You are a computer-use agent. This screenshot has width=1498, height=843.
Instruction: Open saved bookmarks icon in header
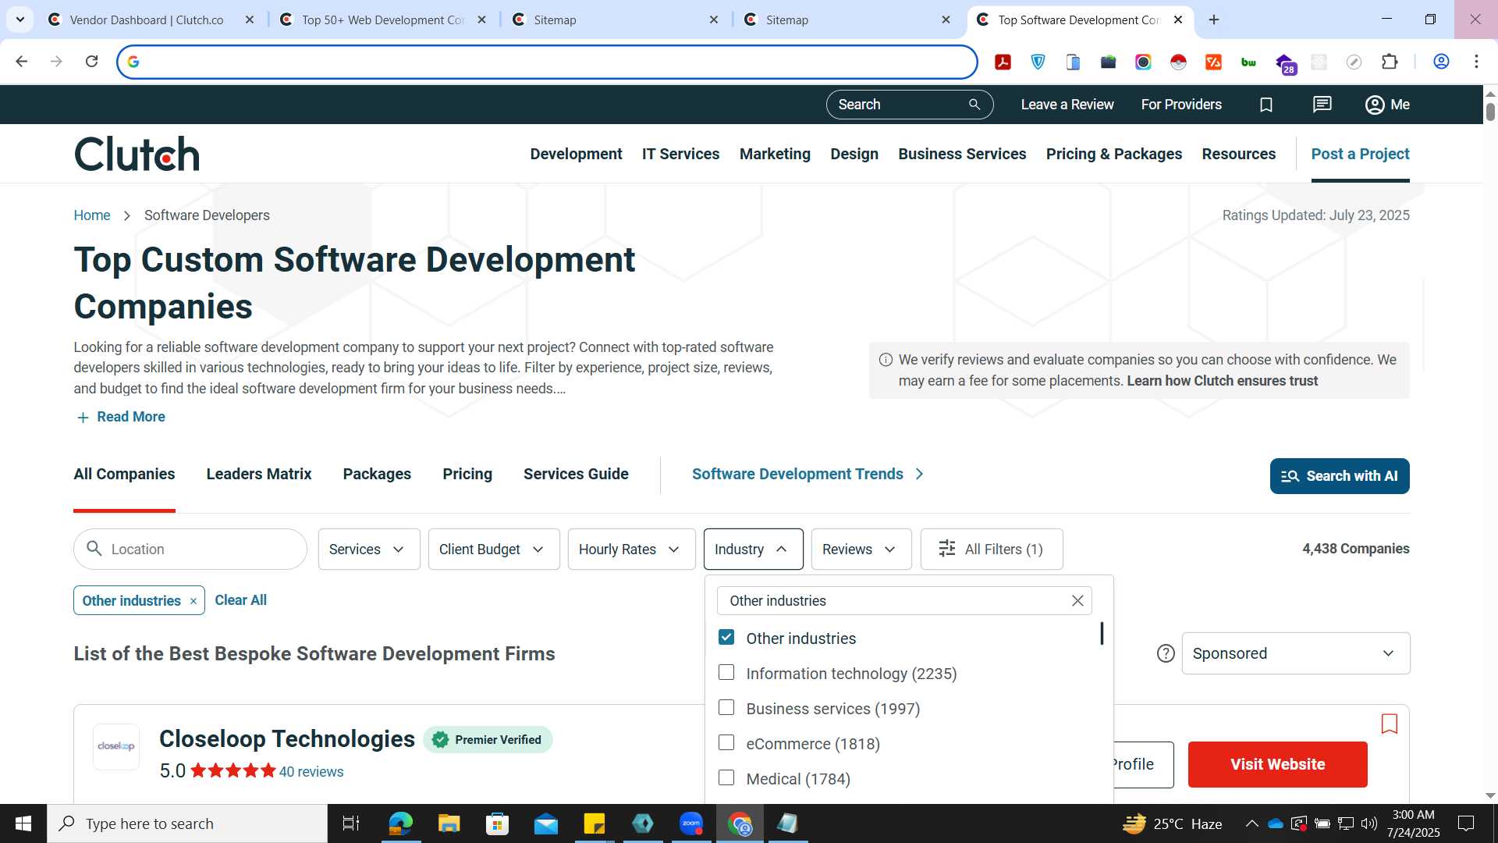coord(1266,105)
